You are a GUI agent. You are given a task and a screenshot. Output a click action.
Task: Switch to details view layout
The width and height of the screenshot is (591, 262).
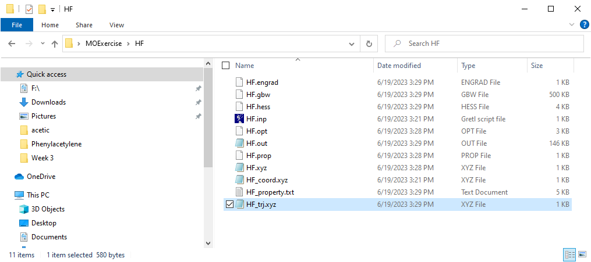[x=569, y=254]
